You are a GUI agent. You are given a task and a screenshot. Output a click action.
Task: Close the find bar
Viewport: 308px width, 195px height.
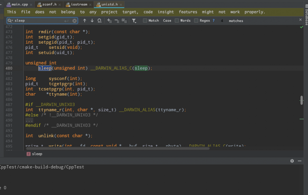(x=300, y=20)
